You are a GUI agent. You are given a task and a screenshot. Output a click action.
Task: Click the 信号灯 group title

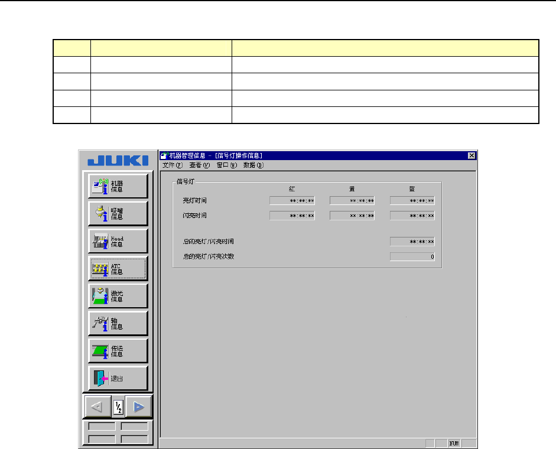186,181
